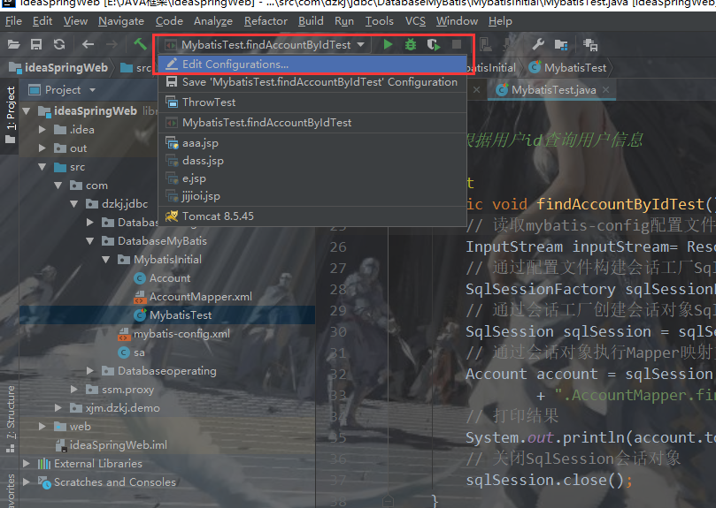Collapse the MybatisInitial package arrow
The width and height of the screenshot is (716, 508).
(x=106, y=260)
